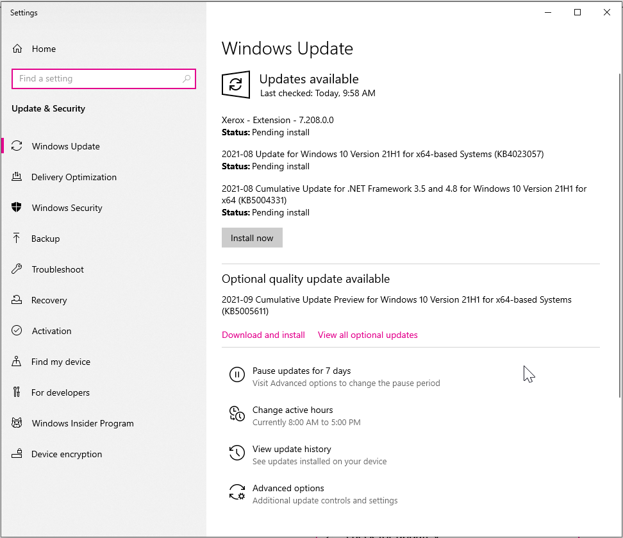
Task: Click the Recovery sidebar icon
Action: pos(17,299)
